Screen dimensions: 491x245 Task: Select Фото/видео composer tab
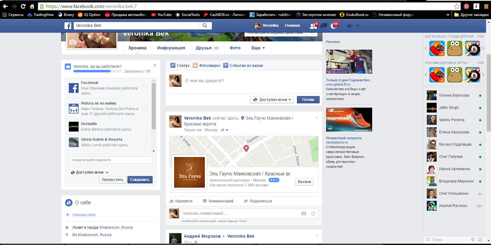pyautogui.click(x=207, y=65)
